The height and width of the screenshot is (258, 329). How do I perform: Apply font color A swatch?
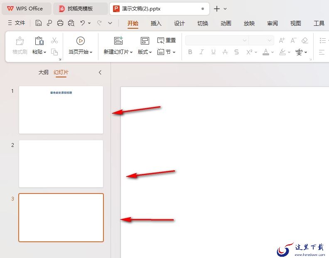[x=266, y=52]
